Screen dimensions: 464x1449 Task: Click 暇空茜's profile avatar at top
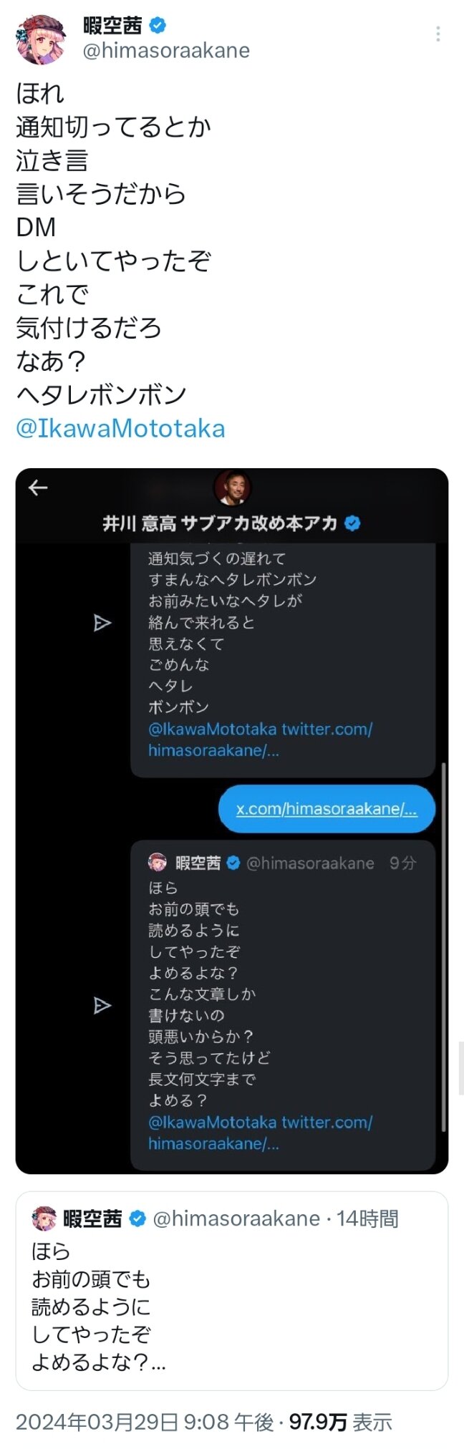41,38
